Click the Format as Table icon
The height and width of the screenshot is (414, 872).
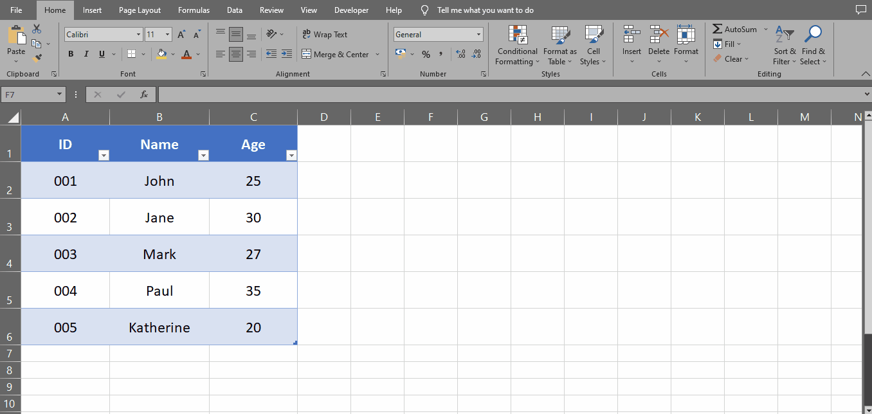(x=559, y=46)
